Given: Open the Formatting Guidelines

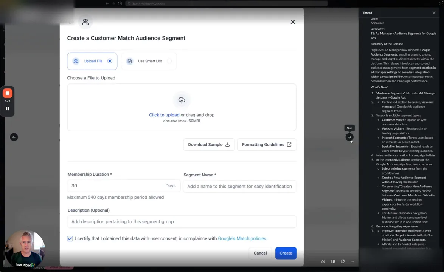Looking at the screenshot, I should pyautogui.click(x=267, y=144).
